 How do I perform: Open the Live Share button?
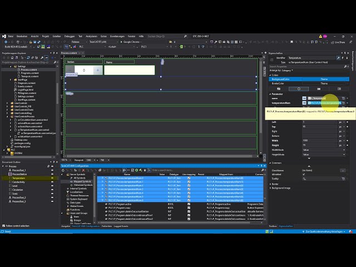coord(338,42)
